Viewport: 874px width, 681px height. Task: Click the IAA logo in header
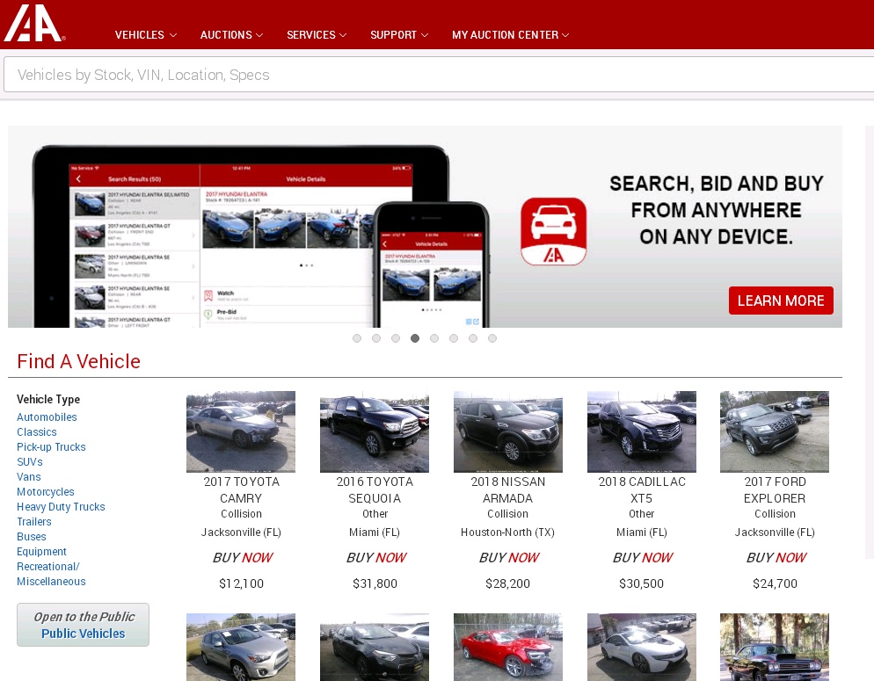pyautogui.click(x=33, y=24)
